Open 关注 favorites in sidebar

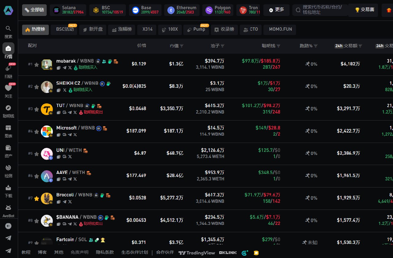click(8, 91)
